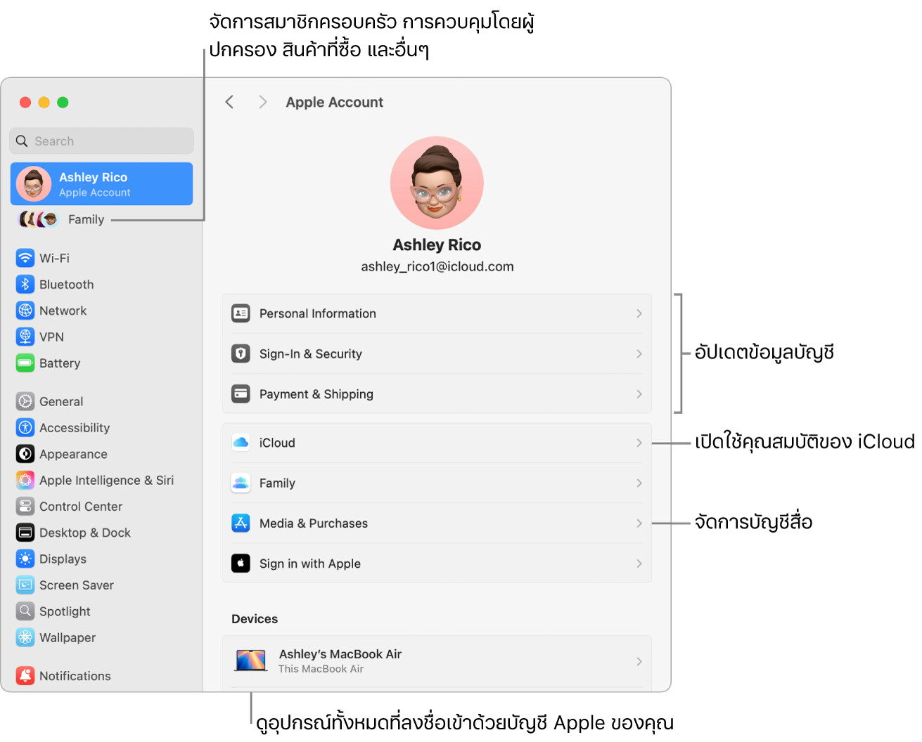922x742 pixels.
Task: Click the Spotlight magnifier icon
Action: click(x=25, y=611)
